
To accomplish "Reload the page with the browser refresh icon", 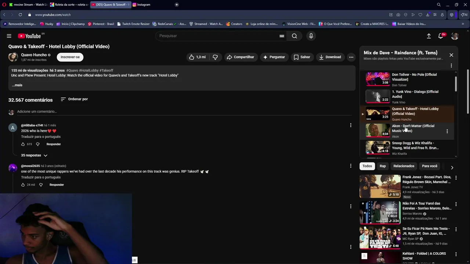I will (x=20, y=15).
